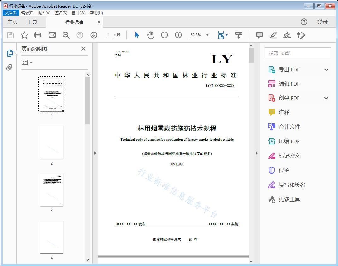Open the zoom percentage dropdown

[x=207, y=35]
